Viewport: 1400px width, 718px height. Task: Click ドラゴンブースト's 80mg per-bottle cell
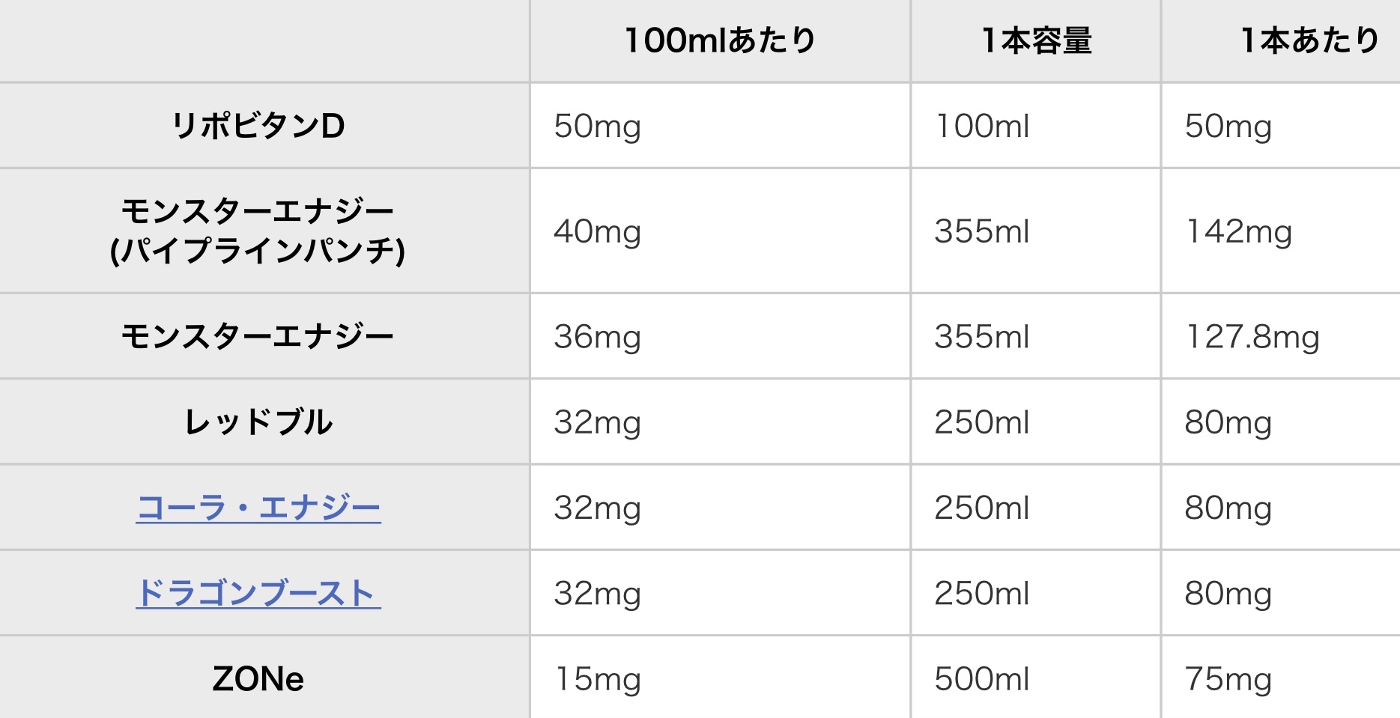click(x=1228, y=594)
